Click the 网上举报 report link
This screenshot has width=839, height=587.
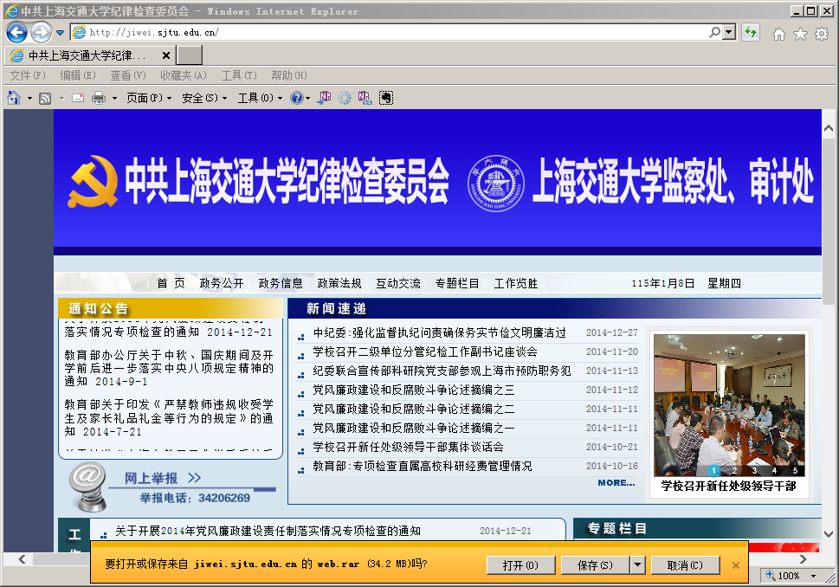click(x=163, y=478)
